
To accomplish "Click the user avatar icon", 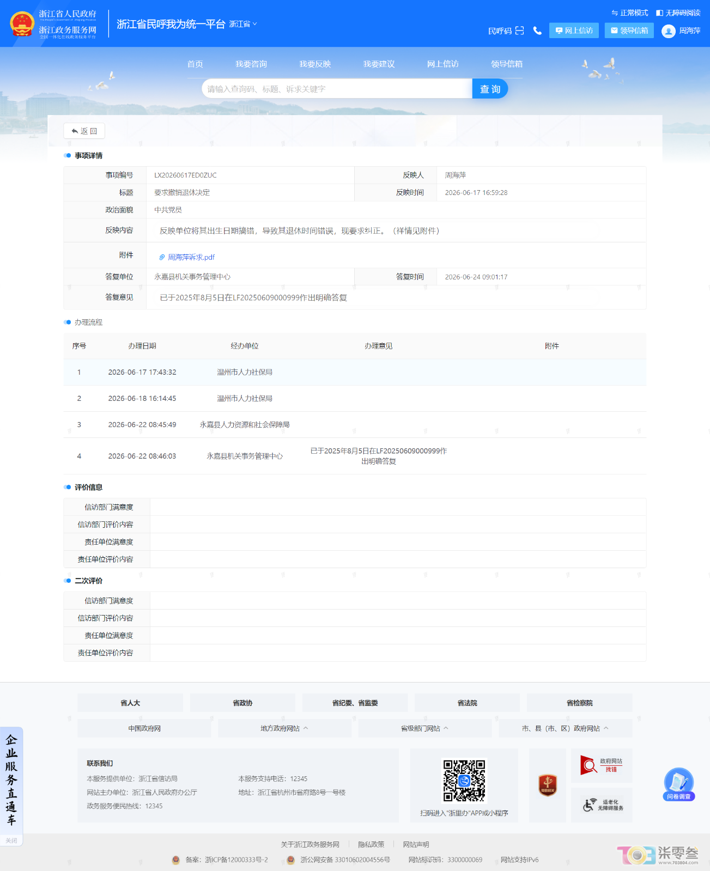I will [x=668, y=31].
